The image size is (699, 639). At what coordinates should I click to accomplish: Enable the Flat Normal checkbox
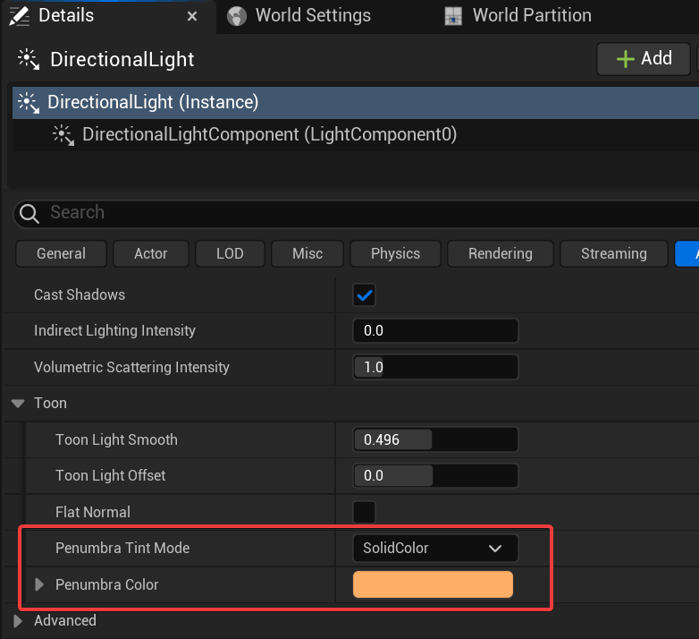point(364,512)
